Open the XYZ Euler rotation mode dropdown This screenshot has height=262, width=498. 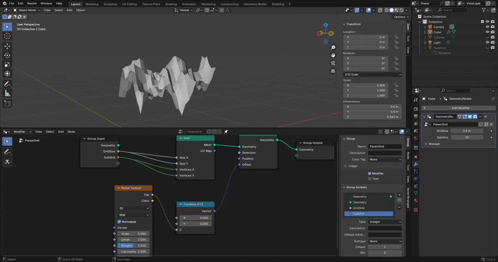coord(372,74)
